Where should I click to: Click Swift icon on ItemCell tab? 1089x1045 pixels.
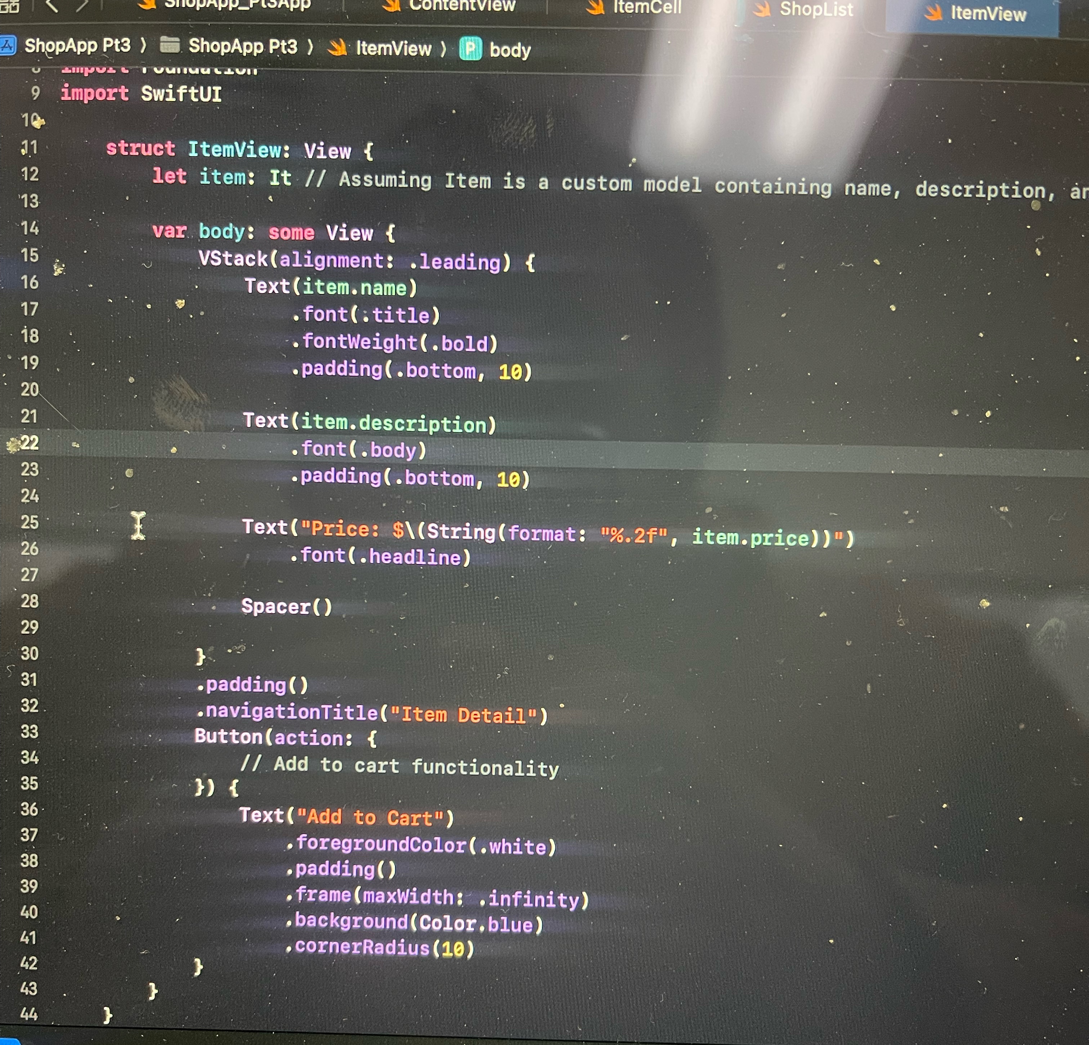[x=596, y=7]
